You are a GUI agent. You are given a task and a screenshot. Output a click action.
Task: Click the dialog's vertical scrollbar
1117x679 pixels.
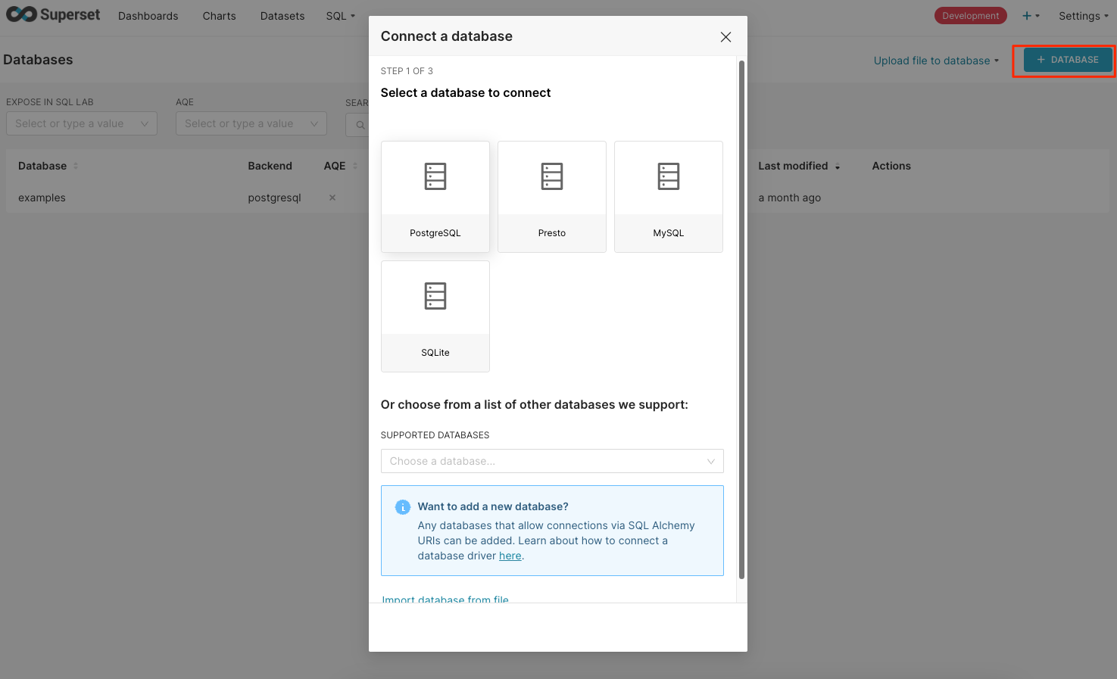tap(741, 318)
